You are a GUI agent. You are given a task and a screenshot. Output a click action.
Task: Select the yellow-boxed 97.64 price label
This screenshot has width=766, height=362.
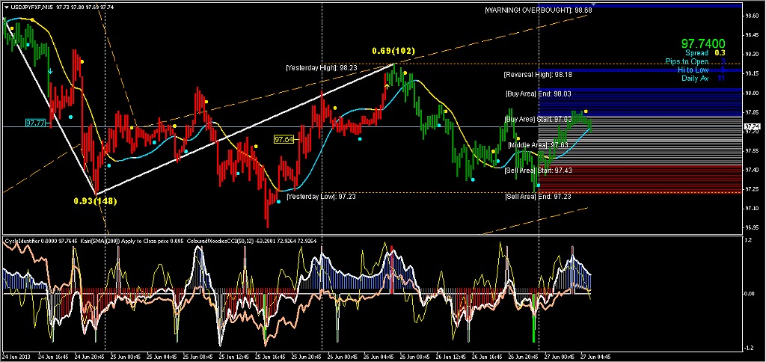284,140
